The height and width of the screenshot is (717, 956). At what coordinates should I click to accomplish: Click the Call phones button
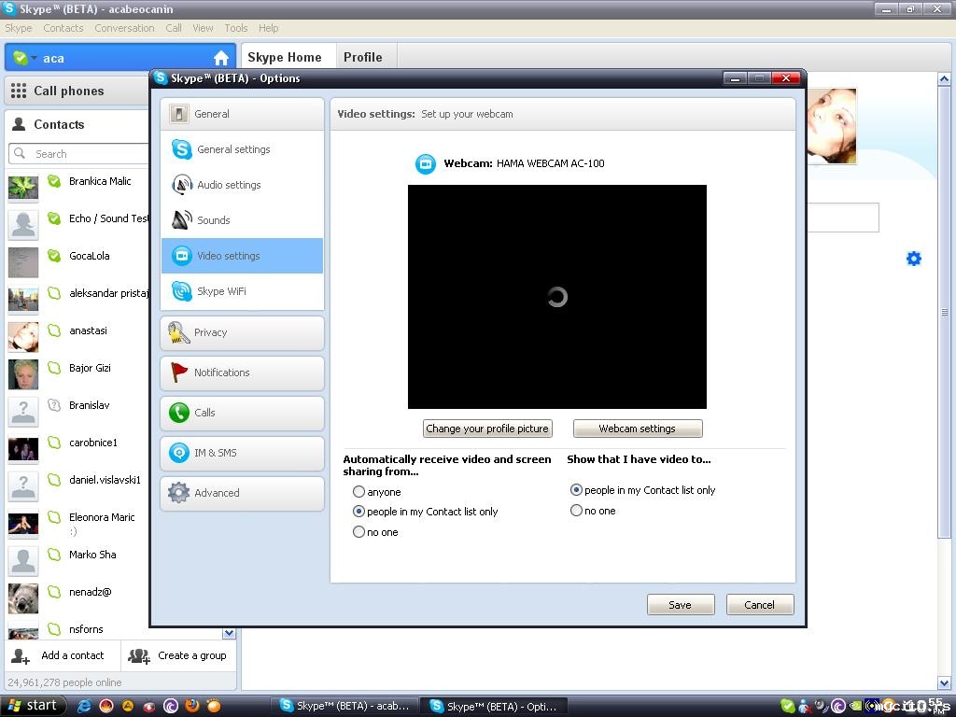[x=77, y=91]
